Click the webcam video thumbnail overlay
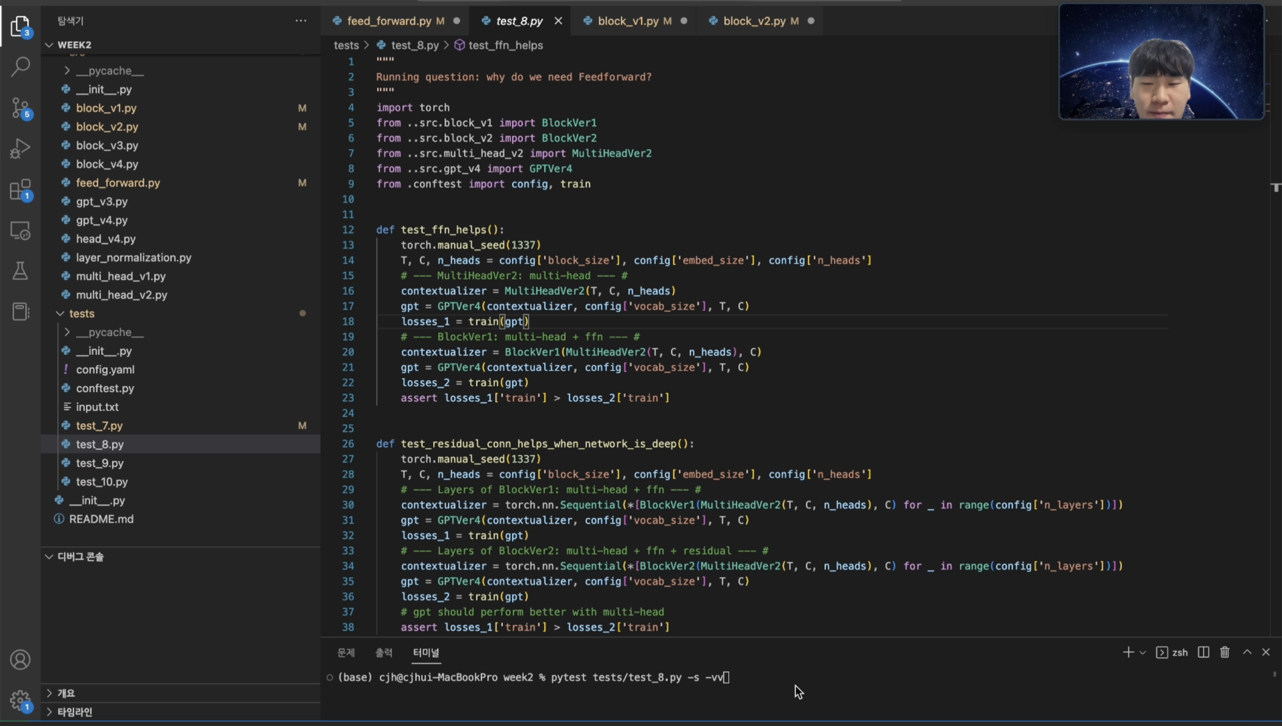The height and width of the screenshot is (726, 1282). click(1161, 61)
